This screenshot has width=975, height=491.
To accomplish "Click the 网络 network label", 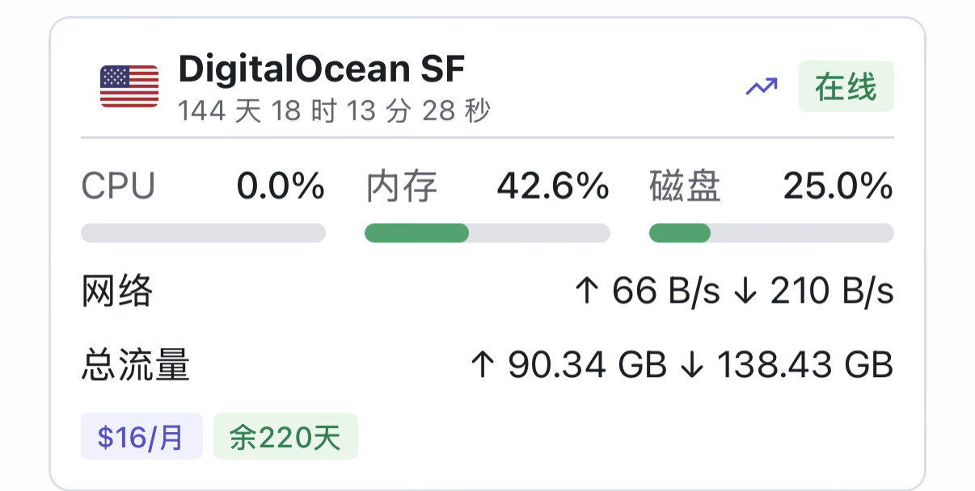I will pos(117,291).
